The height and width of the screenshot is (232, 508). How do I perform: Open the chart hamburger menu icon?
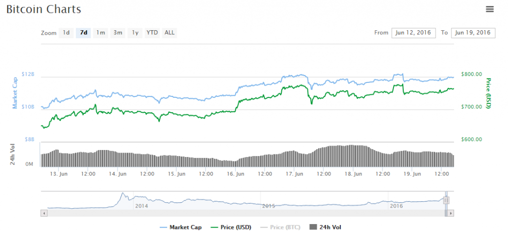pos(490,9)
